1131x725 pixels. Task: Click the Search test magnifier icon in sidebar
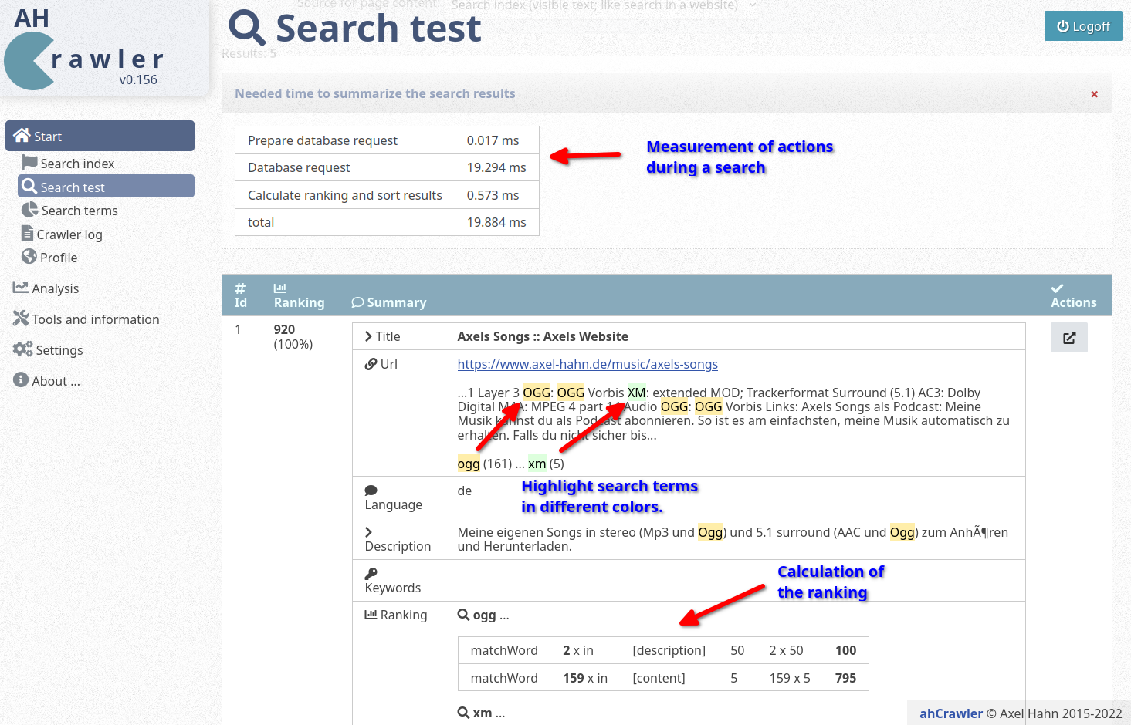point(29,187)
